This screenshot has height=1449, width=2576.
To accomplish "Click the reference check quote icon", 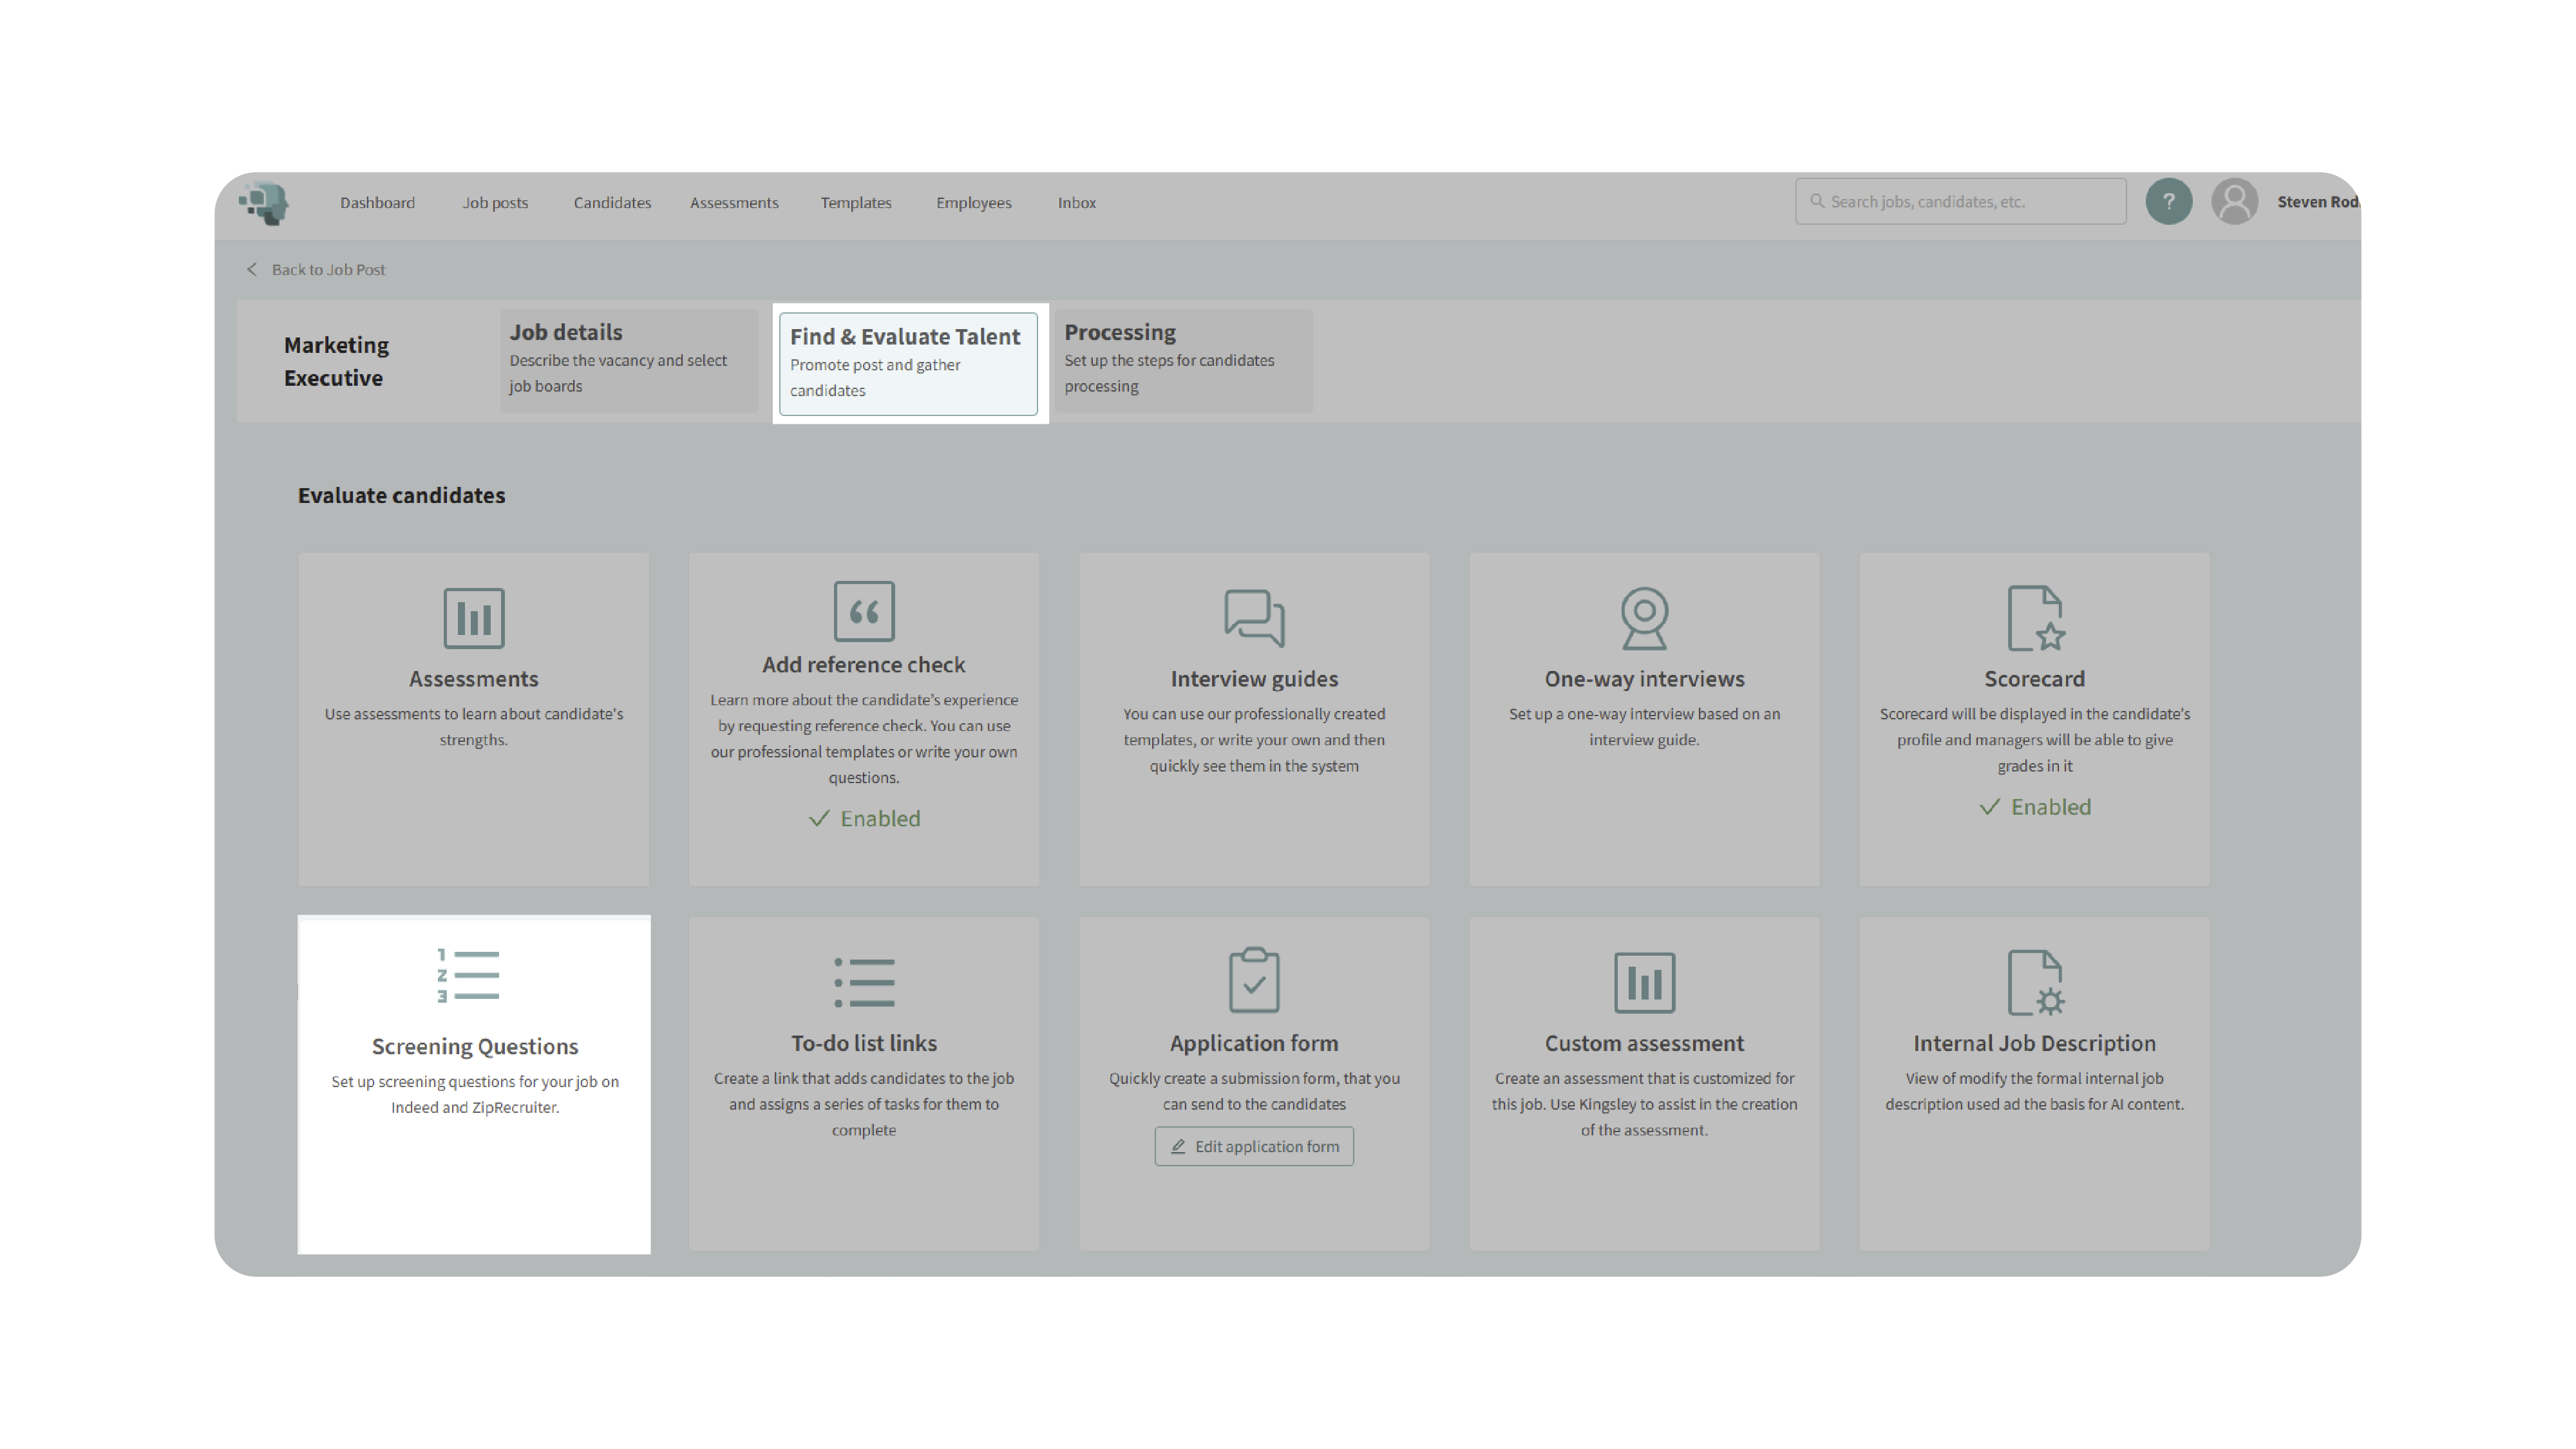I will coord(863,611).
